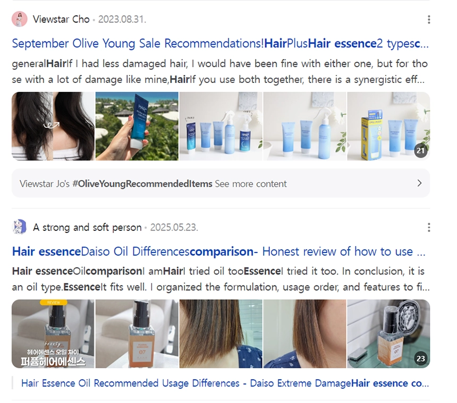View the orange 07 bottle on sofa thumbnail
The image size is (457, 403).
tap(137, 334)
